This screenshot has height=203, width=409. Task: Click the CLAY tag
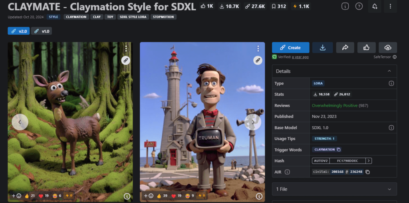coord(97,17)
